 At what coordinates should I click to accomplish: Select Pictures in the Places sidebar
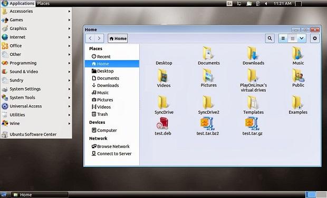(112, 100)
